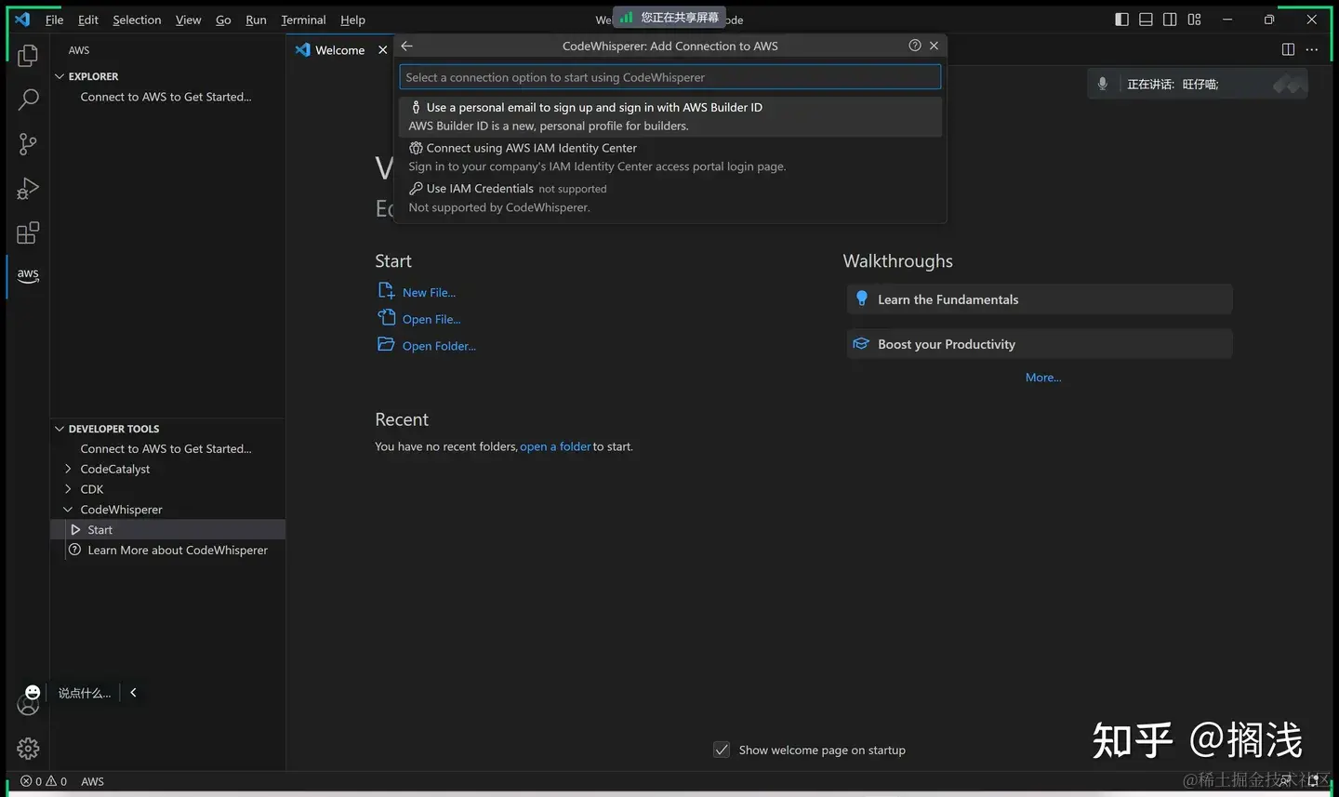Viewport: 1339px width, 797px height.
Task: Click the Open File icon under Start
Action: [386, 318]
